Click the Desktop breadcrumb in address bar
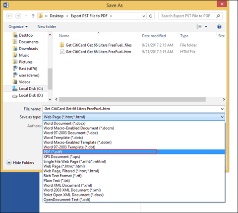 pos(57,16)
